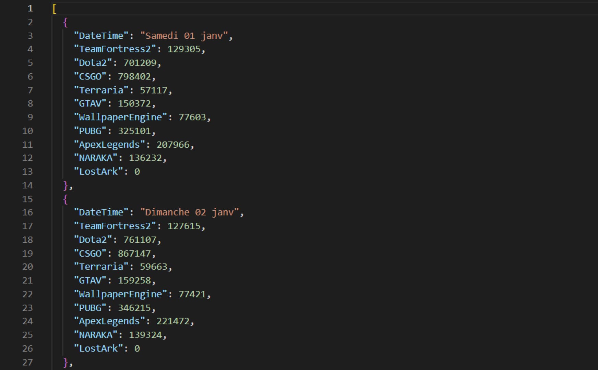Click the TeamFortress2 value 127615
598x370 pixels.
point(184,226)
